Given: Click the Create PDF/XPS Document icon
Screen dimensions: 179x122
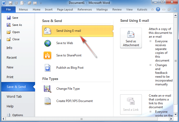Looking at the screenshot, I should [48, 101].
